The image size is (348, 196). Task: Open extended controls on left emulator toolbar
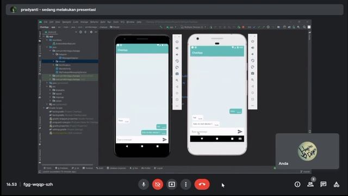pos(177,106)
